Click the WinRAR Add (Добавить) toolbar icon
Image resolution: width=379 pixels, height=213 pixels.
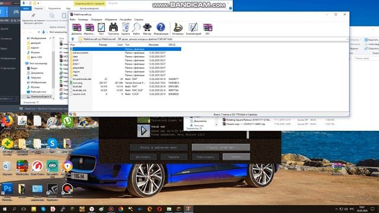click(76, 29)
